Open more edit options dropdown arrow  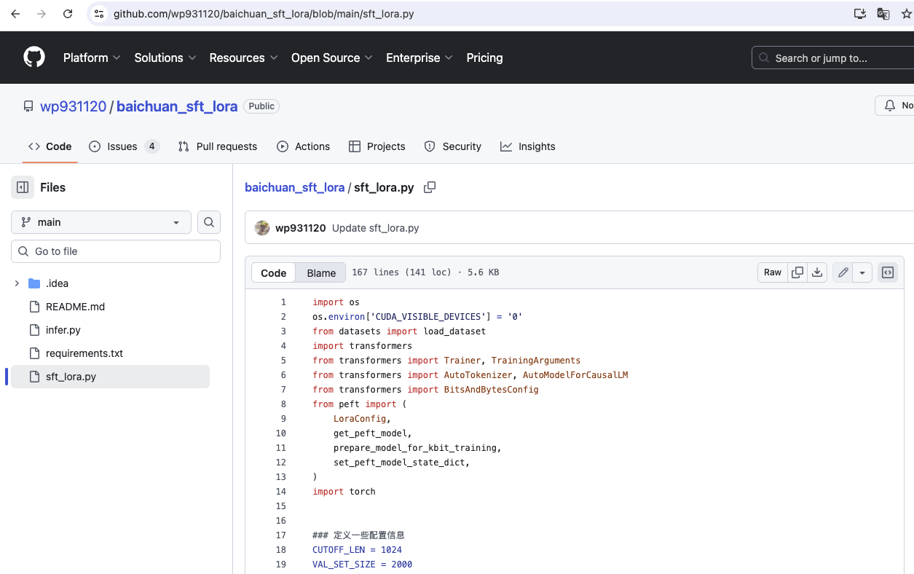[x=862, y=272]
